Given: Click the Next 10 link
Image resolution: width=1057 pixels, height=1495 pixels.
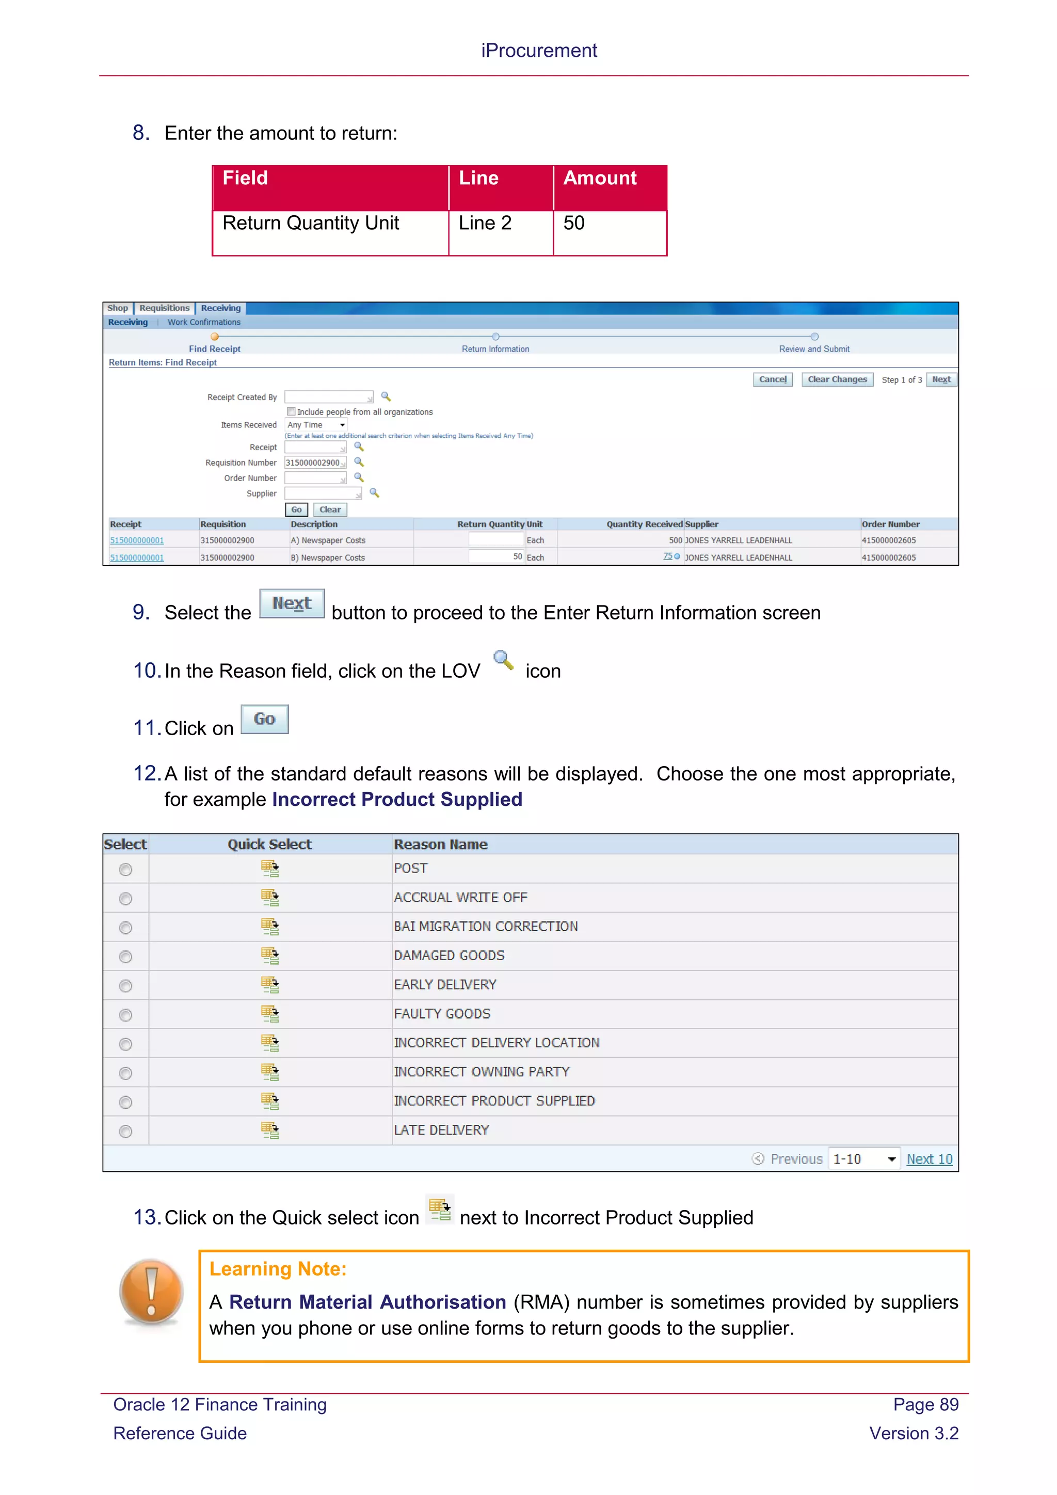Looking at the screenshot, I should [x=930, y=1159].
